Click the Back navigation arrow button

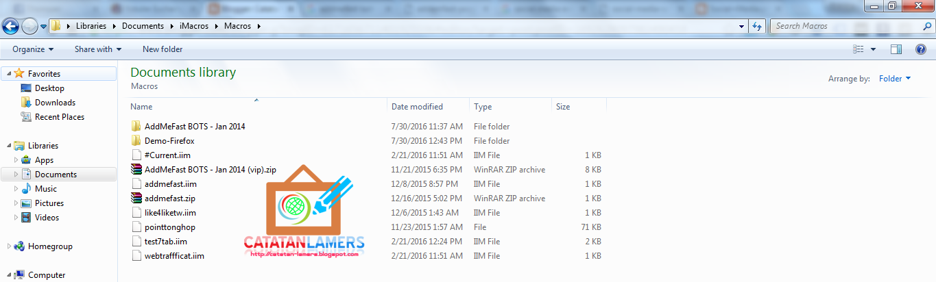(10, 27)
